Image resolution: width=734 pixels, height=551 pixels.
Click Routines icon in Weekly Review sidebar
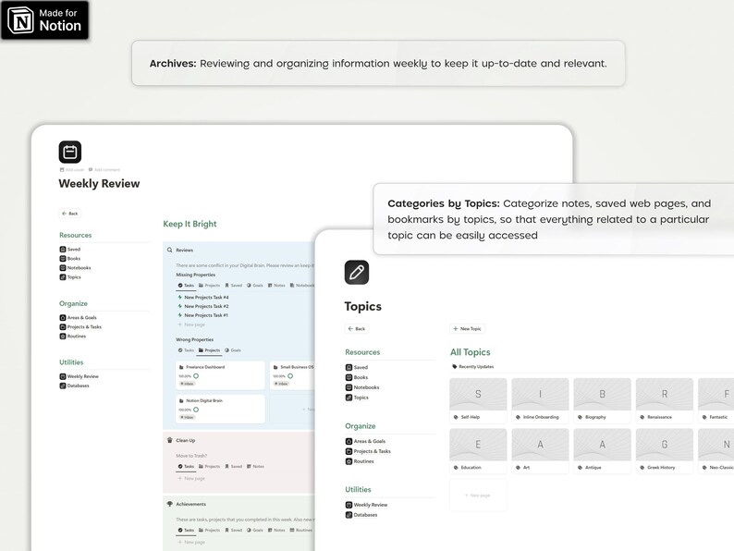63,337
